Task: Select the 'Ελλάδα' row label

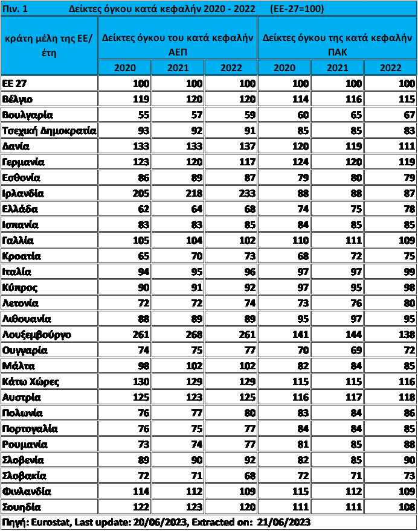Action: 20,209
